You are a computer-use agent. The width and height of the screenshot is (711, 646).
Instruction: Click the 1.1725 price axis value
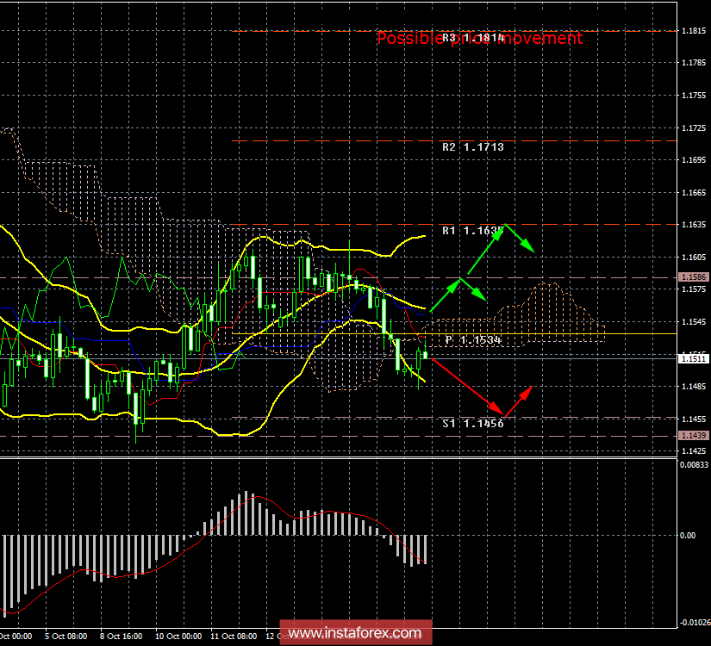(x=694, y=128)
